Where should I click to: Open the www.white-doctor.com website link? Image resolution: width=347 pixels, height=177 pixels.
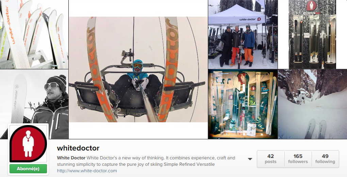click(87, 171)
